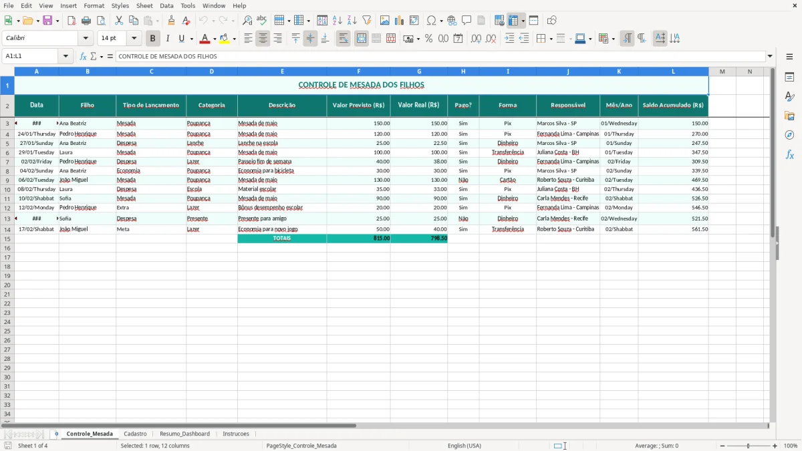Insert a chart using the chart icon
802x451 pixels.
tap(400, 21)
